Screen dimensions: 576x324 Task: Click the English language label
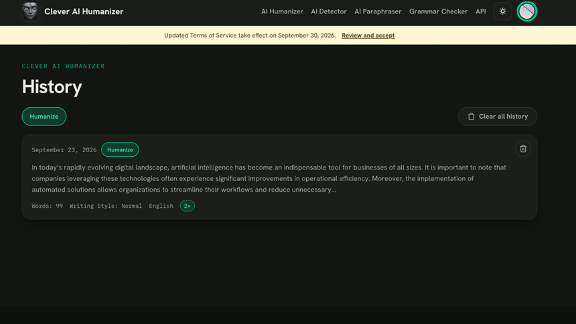[x=161, y=206]
